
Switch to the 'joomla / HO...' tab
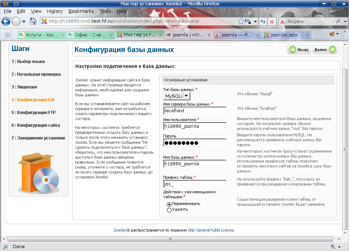(189, 35)
